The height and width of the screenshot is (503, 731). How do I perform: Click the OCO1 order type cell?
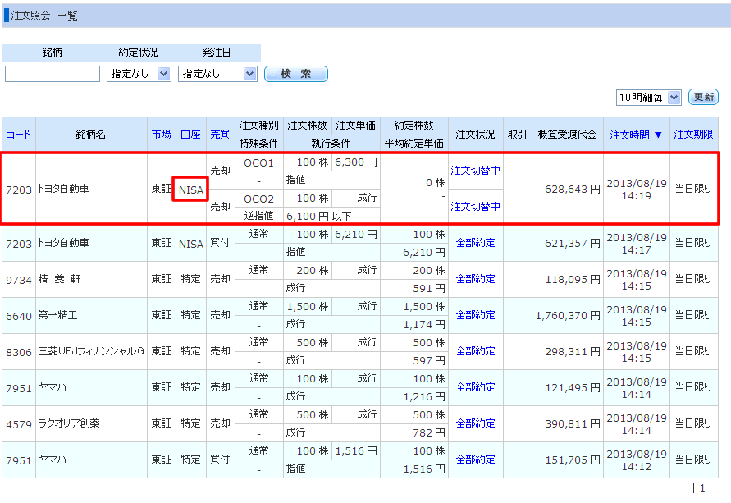point(258,162)
